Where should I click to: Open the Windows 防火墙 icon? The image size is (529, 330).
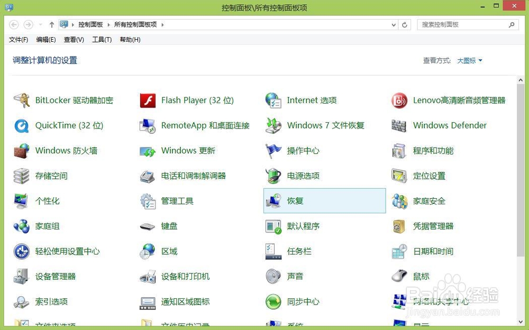(22, 151)
